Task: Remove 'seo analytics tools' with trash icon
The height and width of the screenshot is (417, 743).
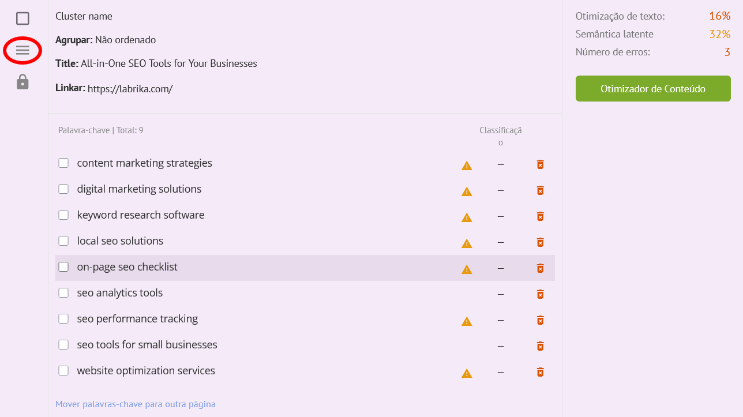Action: [x=540, y=294]
